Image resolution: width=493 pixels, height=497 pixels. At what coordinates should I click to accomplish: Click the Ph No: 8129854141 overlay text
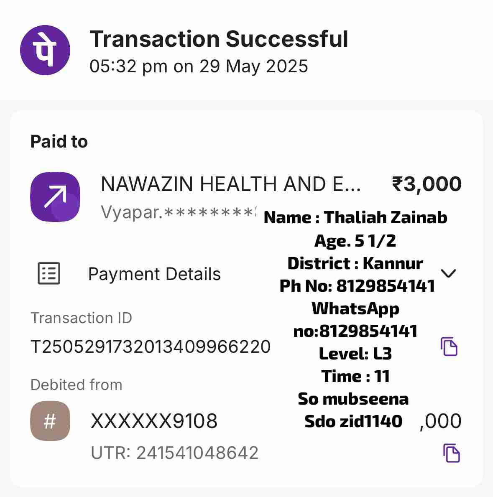coord(357,286)
